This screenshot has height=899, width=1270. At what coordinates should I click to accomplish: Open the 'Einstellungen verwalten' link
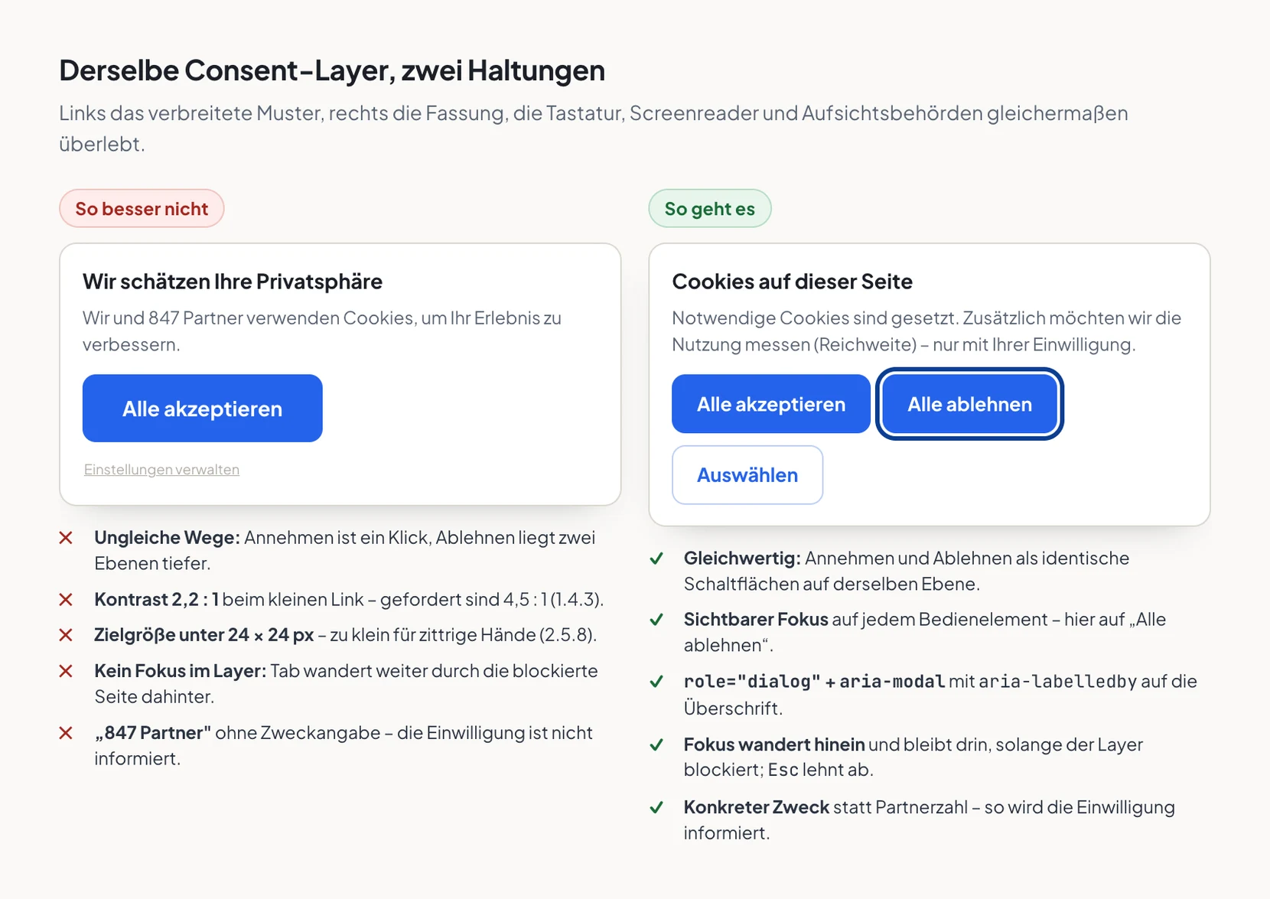[x=161, y=470]
